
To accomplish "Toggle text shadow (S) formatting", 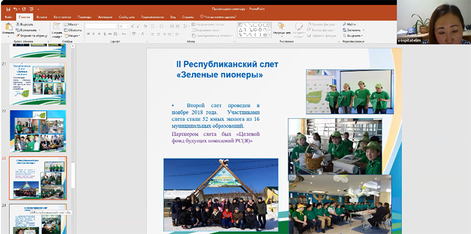I will point(105,34).
